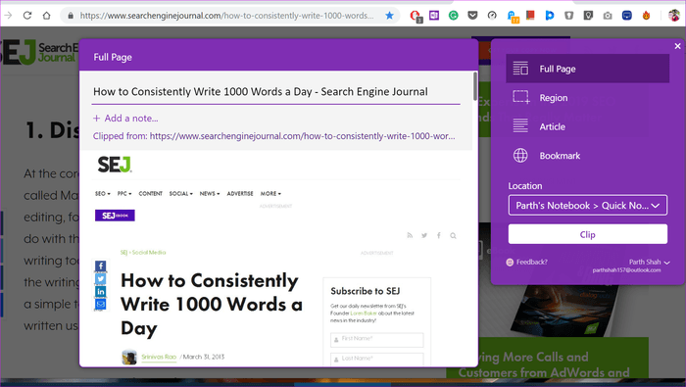Click the SEJ logo in preview
This screenshot has width=686, height=387.
tap(115, 165)
